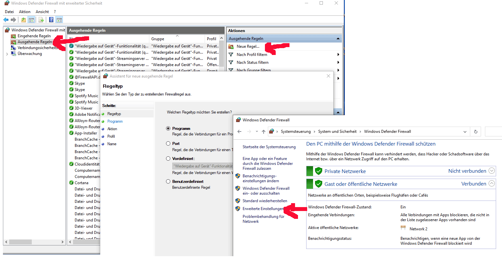Viewport: 502px width, 264px height.
Task: Select the Vordefiniert radio button
Action: pos(168,159)
